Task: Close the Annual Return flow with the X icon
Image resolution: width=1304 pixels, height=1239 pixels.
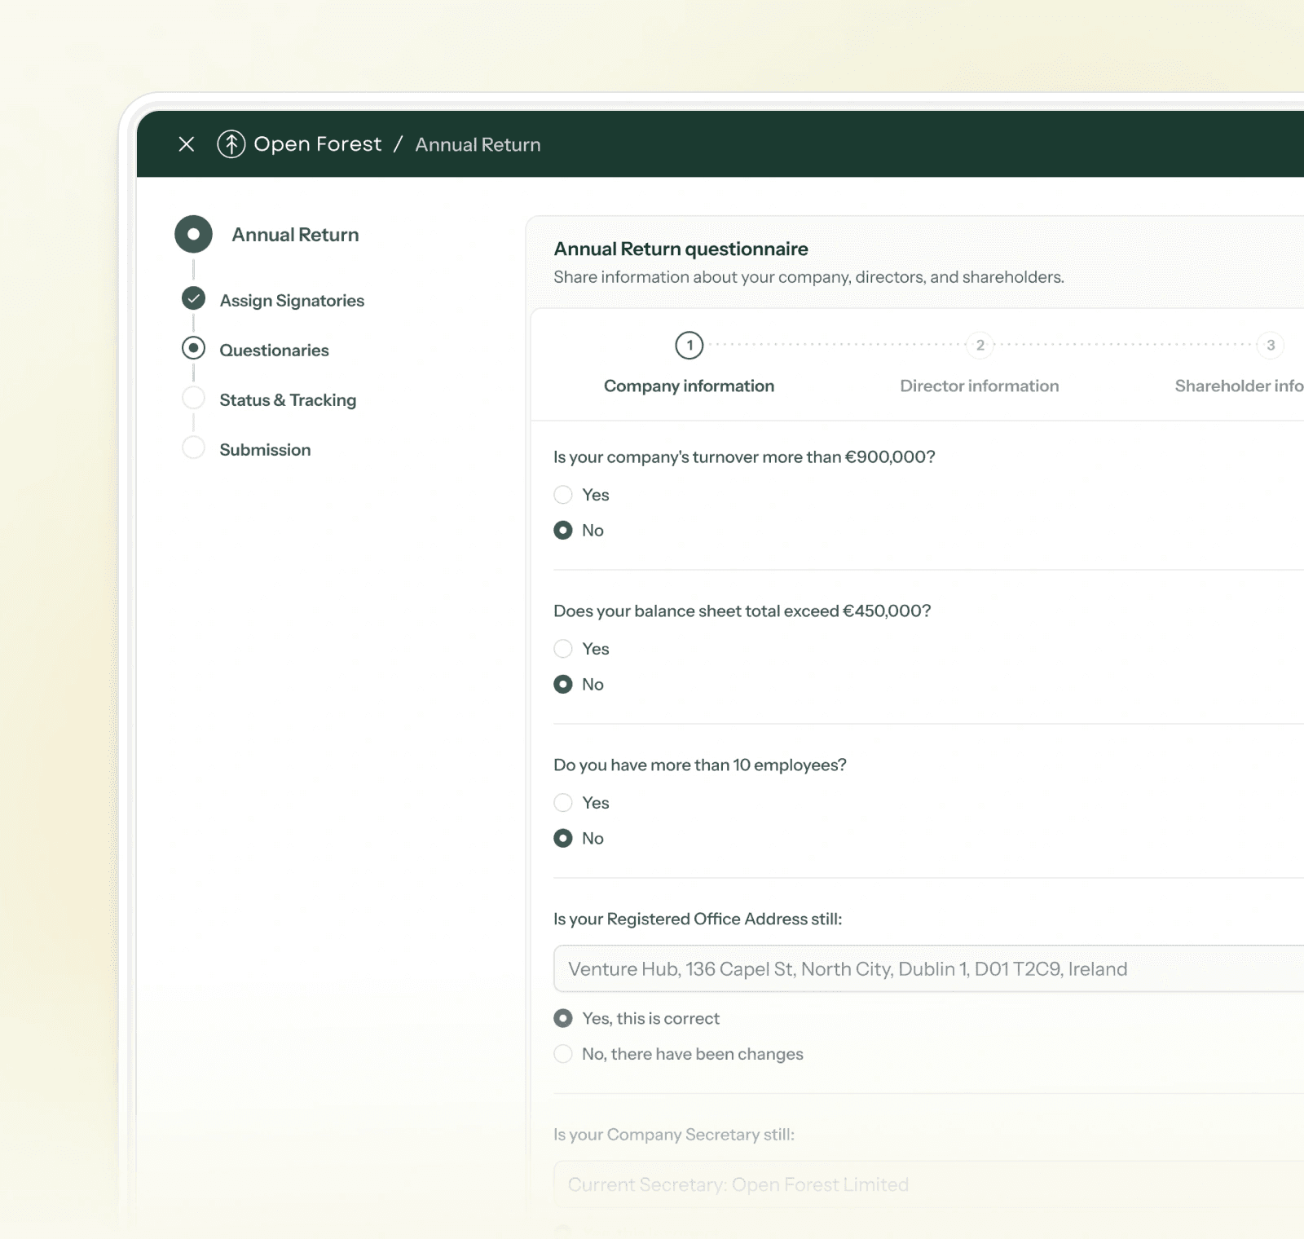Action: coord(187,144)
